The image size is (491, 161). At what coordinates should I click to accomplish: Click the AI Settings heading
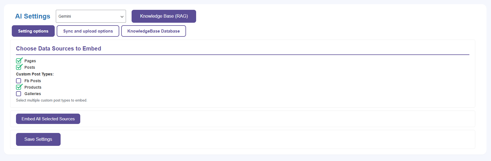pyautogui.click(x=33, y=16)
